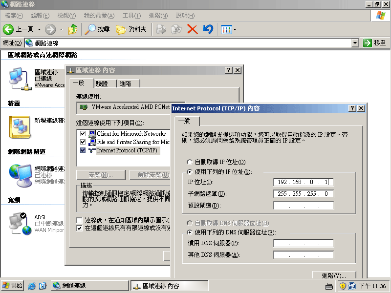Enable 連線後在通知區域內顯示圖示 checkbox
391x293 pixels.
click(x=79, y=220)
